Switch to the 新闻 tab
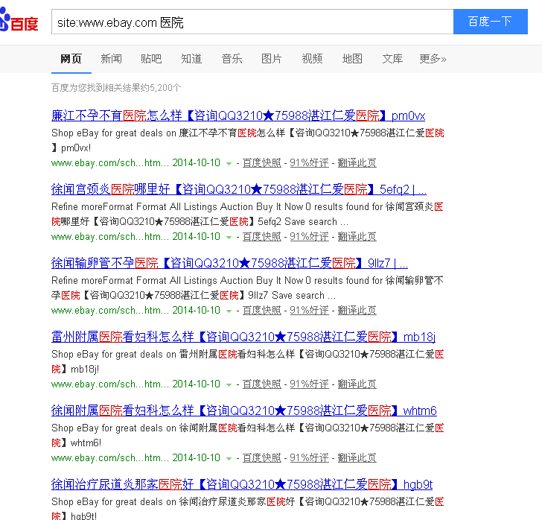The height and width of the screenshot is (520, 542). [112, 59]
